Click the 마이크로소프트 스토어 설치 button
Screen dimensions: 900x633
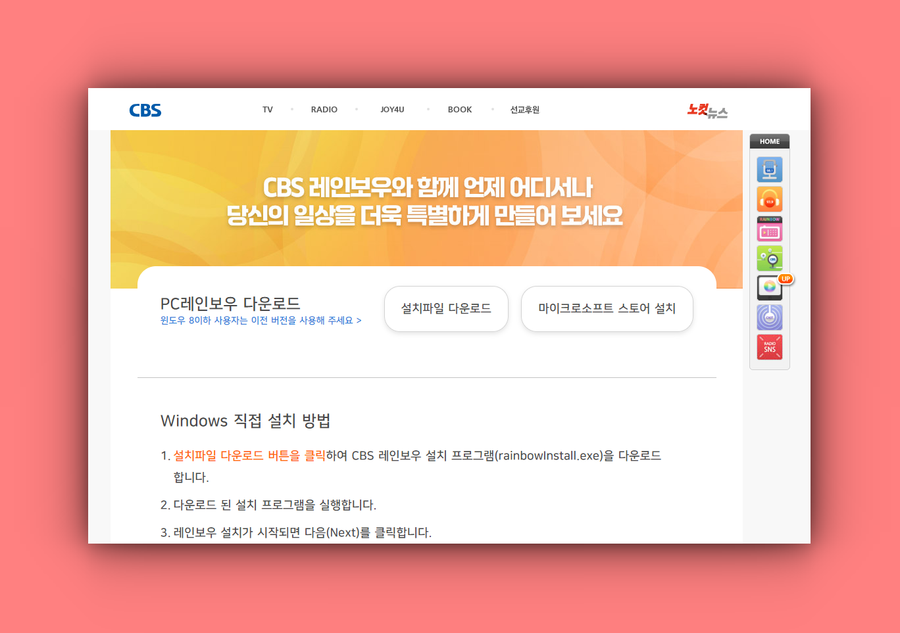click(607, 308)
